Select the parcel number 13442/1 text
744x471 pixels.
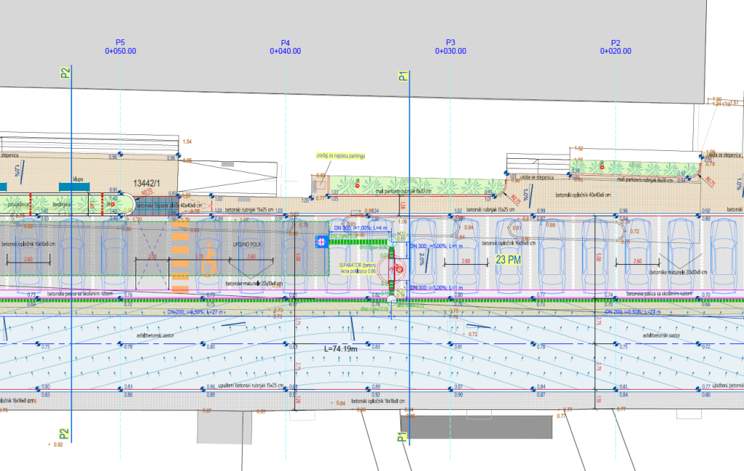(x=149, y=185)
